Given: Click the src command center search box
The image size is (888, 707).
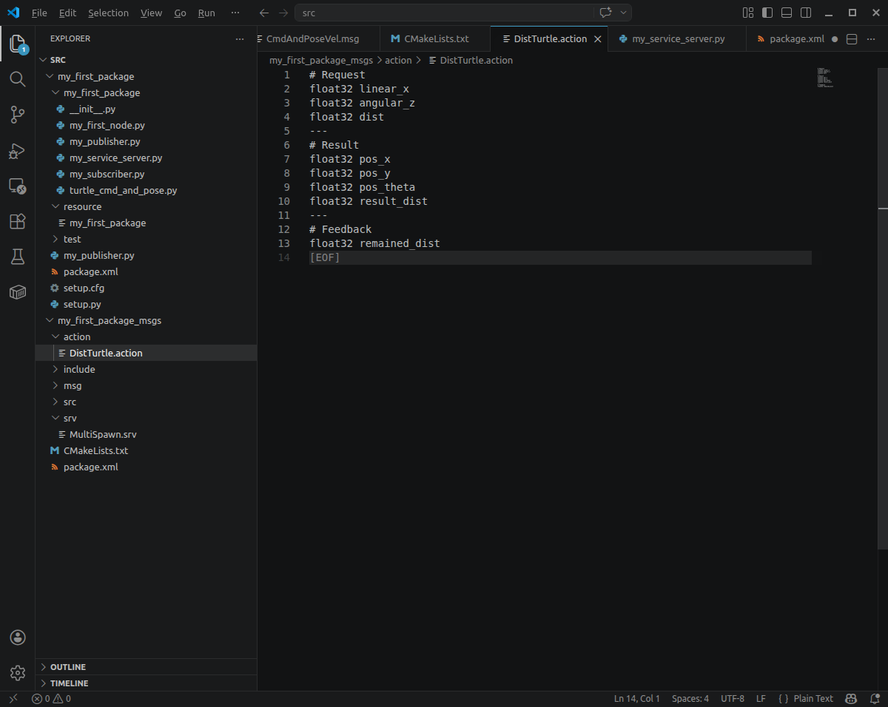Looking at the screenshot, I should pos(444,13).
